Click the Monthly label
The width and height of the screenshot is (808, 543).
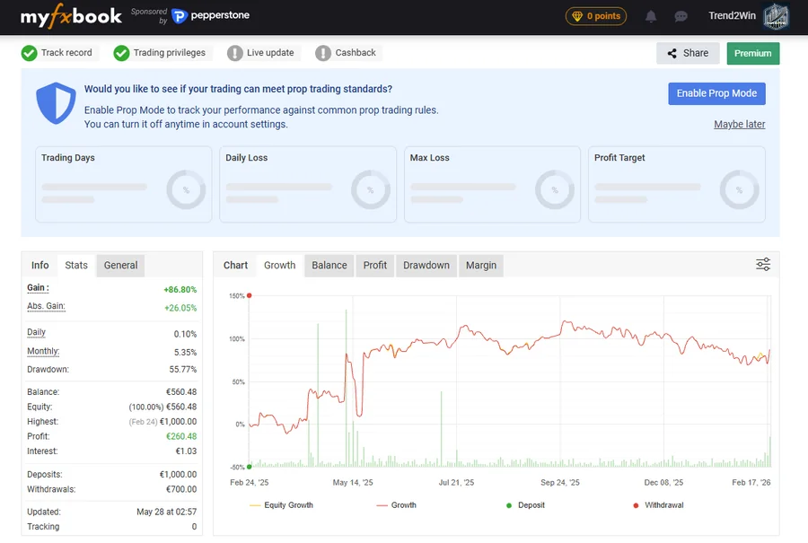click(x=43, y=351)
